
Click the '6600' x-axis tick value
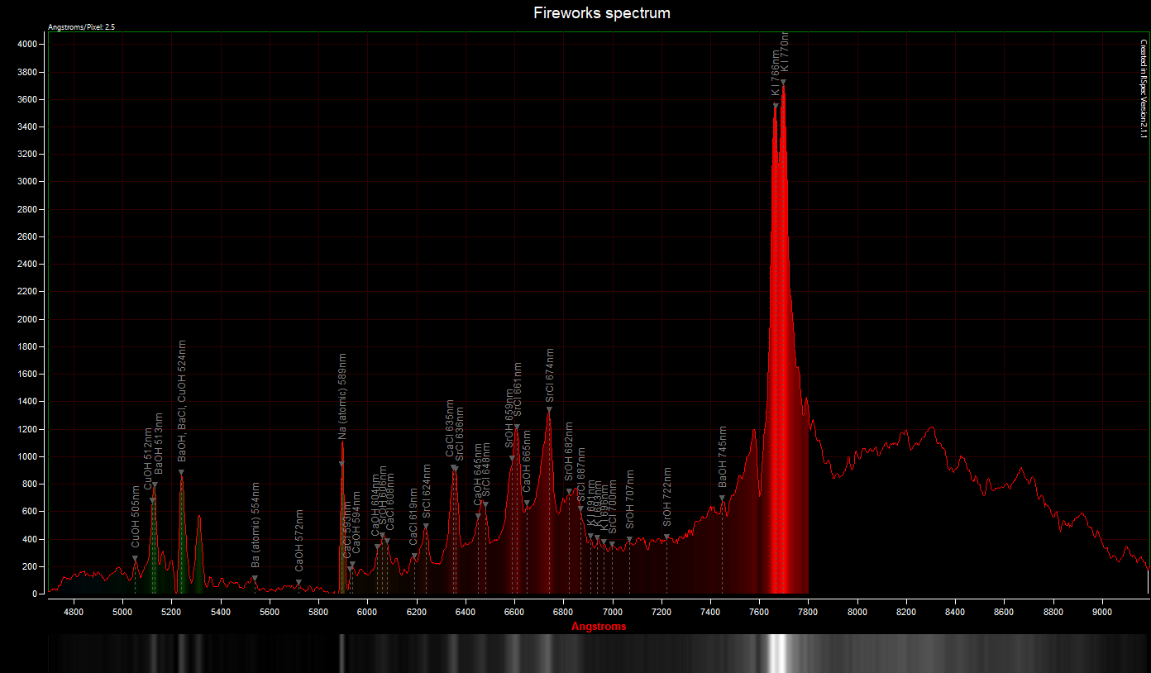(x=514, y=612)
